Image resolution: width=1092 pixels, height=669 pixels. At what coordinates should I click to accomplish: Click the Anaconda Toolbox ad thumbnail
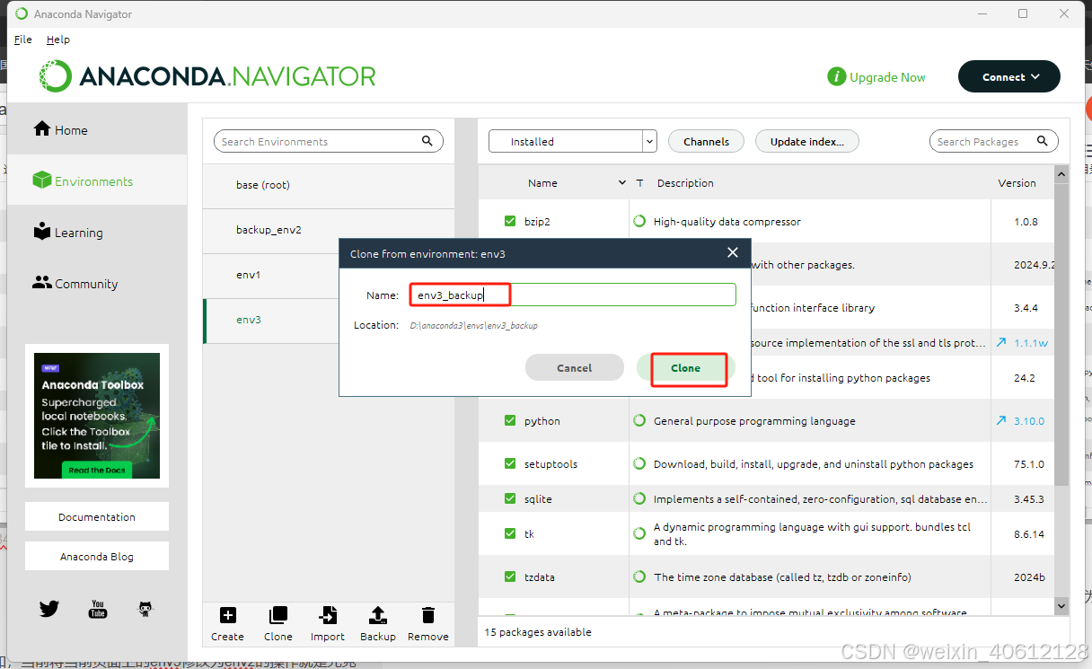pos(97,415)
